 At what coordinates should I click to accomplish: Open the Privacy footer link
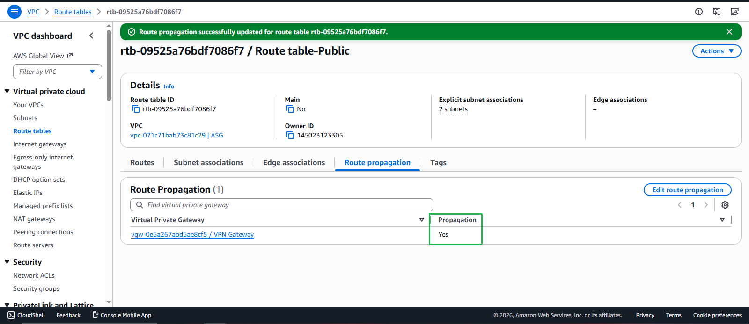coord(645,315)
